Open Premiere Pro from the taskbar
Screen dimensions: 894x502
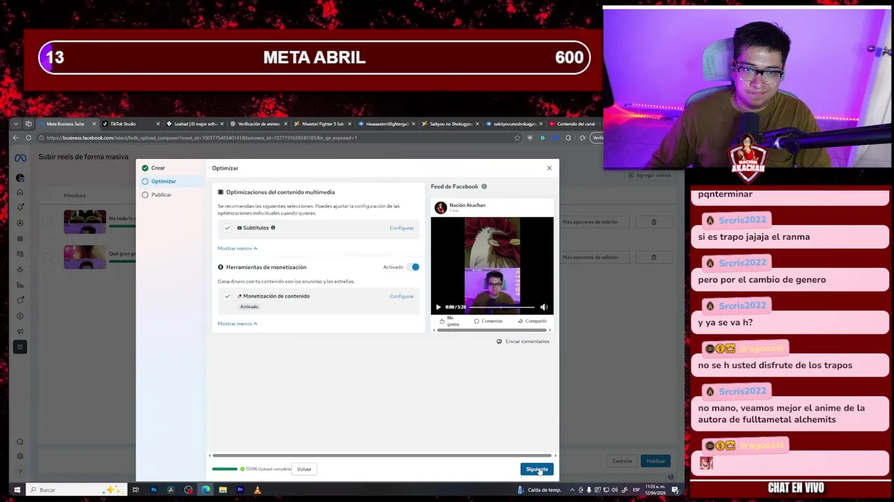click(x=240, y=490)
